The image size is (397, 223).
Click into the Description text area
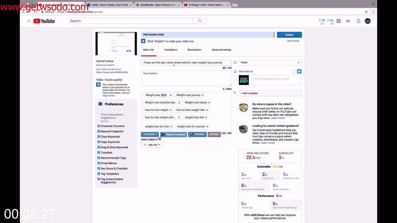click(186, 79)
